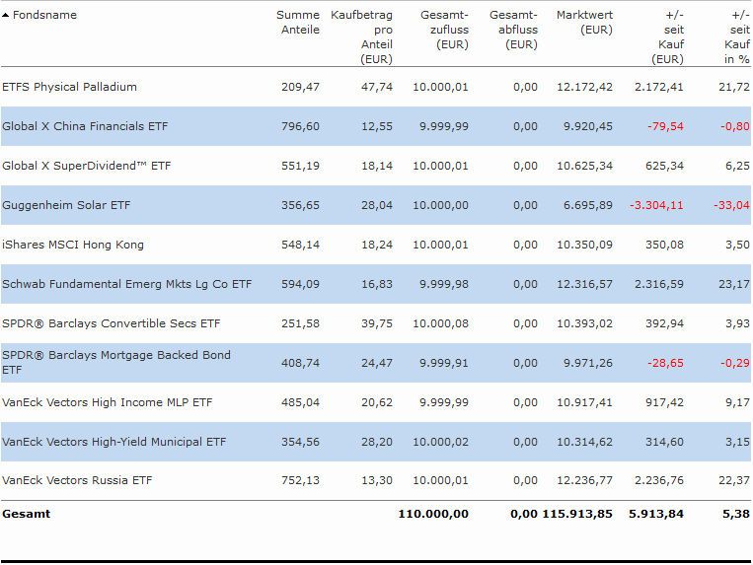Image resolution: width=753 pixels, height=565 pixels.
Task: Click market value 9.971,26 for Mortgage Backed Bond
Action: tap(588, 363)
